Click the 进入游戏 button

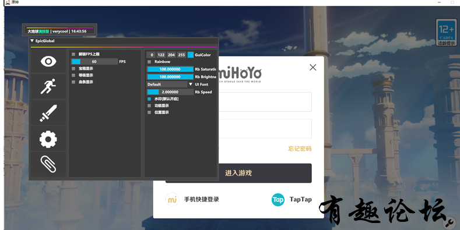(238, 173)
